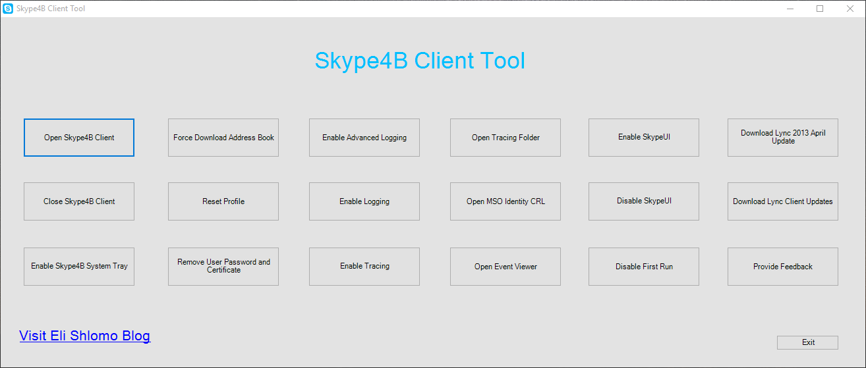Enable Skype4B System Tray

click(x=79, y=267)
